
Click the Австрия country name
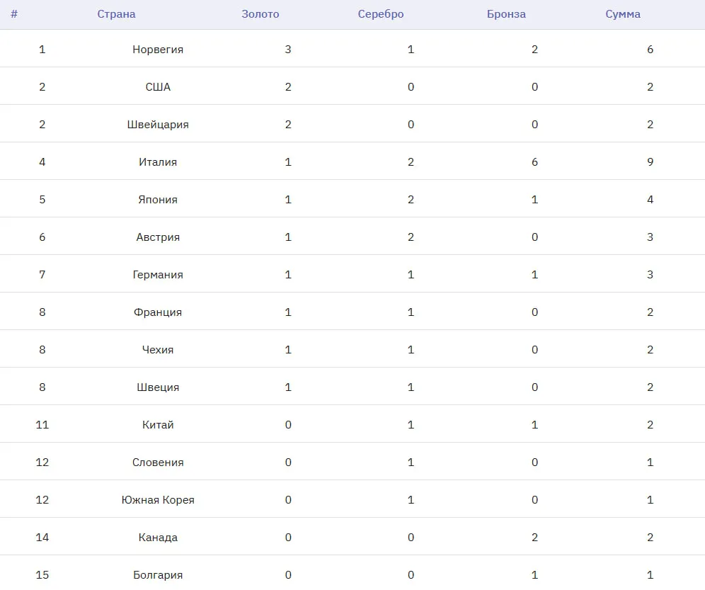pos(158,237)
